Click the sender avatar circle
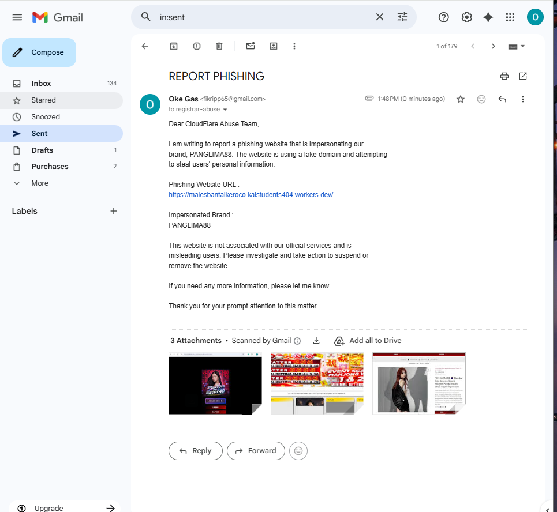The width and height of the screenshot is (557, 512). coord(150,104)
